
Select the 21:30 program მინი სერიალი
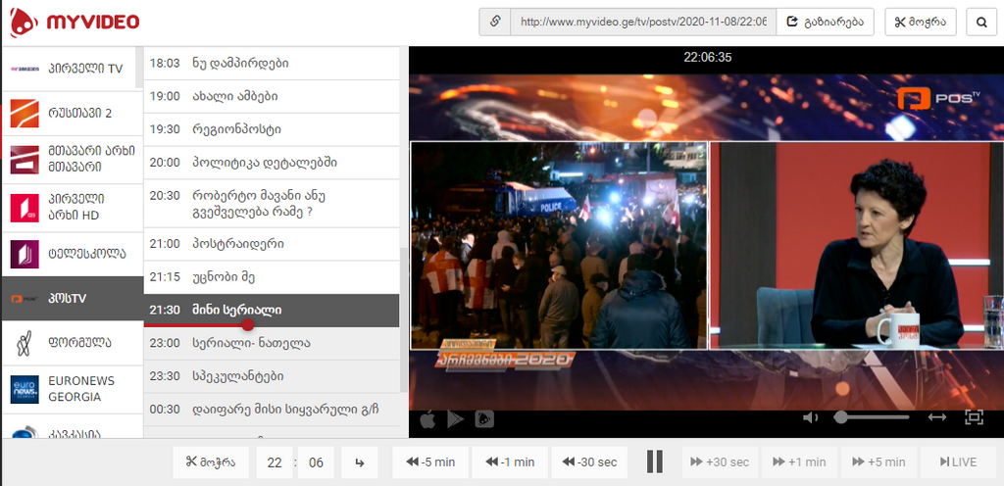pyautogui.click(x=272, y=311)
